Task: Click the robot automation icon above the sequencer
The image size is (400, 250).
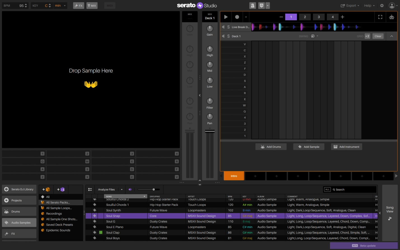Action: point(391,17)
